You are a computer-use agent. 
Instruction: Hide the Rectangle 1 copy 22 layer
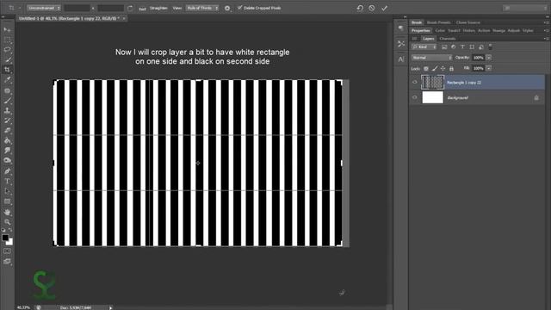[x=415, y=83]
